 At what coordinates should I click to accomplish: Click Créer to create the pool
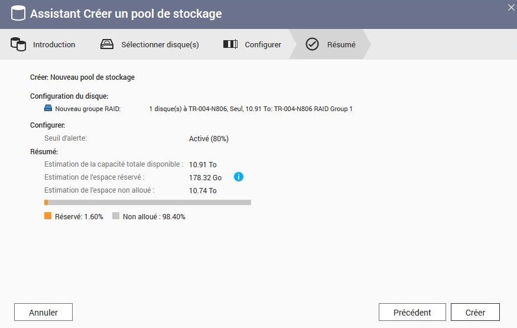[x=475, y=313]
